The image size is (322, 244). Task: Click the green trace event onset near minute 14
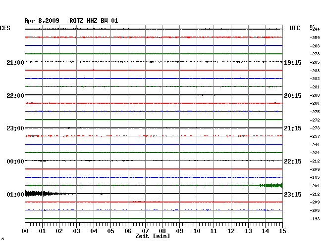pos(268,185)
